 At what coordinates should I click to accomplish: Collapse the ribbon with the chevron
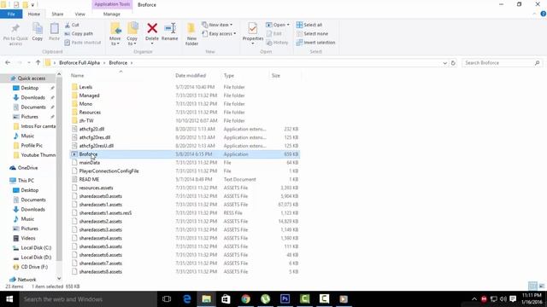point(534,14)
